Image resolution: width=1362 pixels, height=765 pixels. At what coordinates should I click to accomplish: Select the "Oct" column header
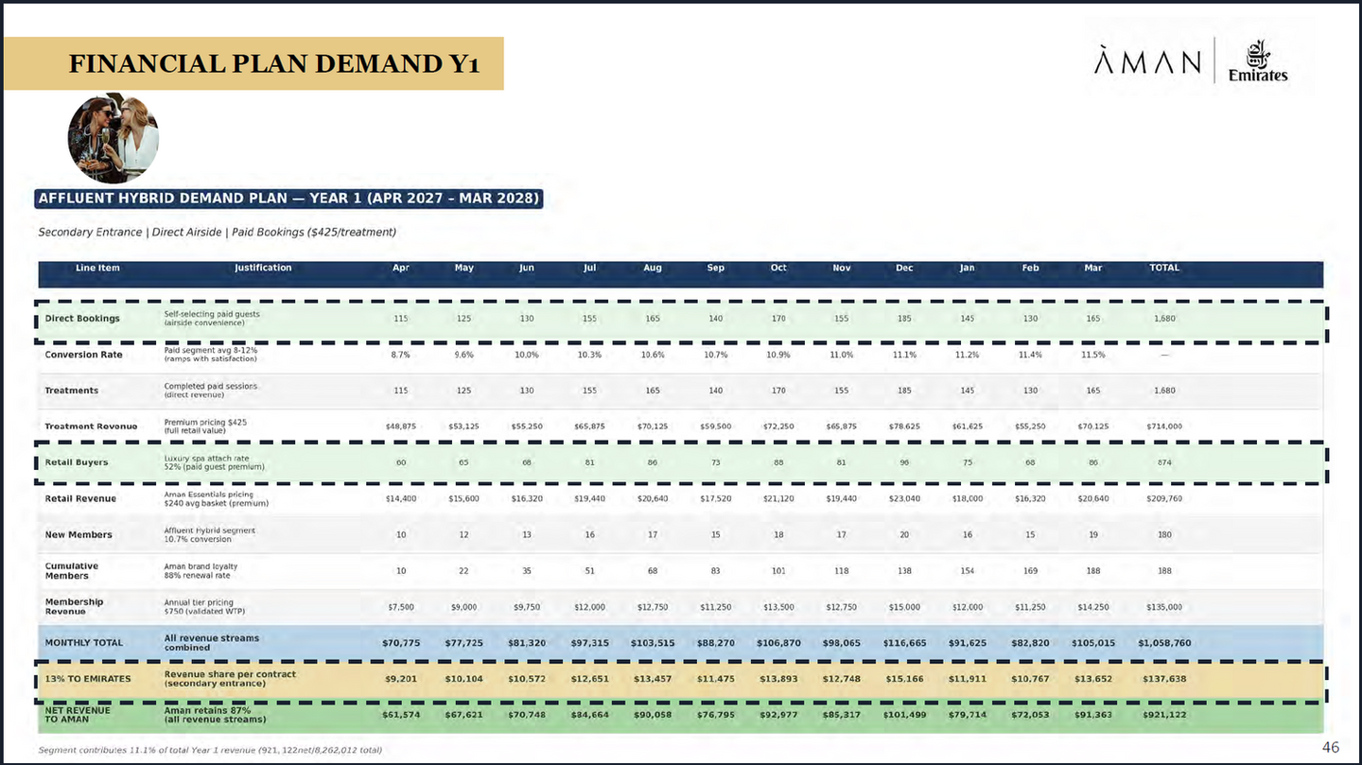click(x=778, y=268)
